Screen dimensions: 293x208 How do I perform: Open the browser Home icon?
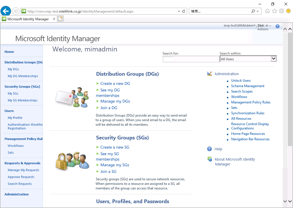(x=268, y=11)
